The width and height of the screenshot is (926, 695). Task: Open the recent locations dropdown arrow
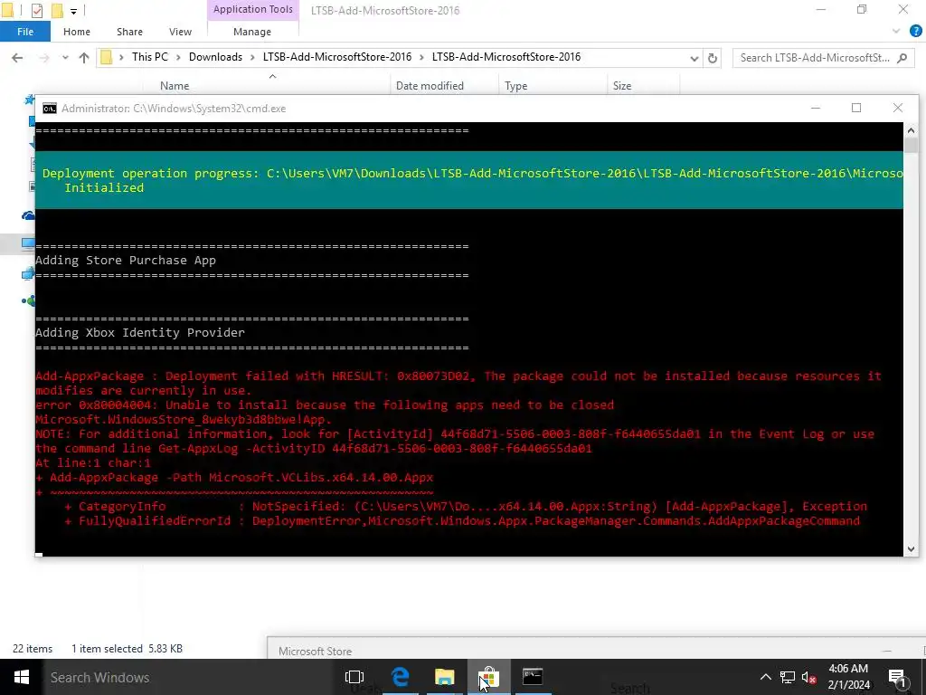coord(65,57)
